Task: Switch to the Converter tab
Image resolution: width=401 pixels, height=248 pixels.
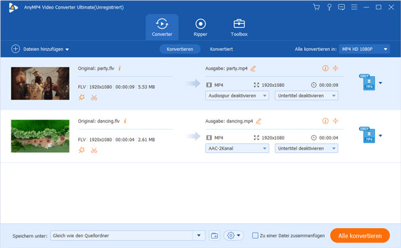Action: click(x=162, y=27)
